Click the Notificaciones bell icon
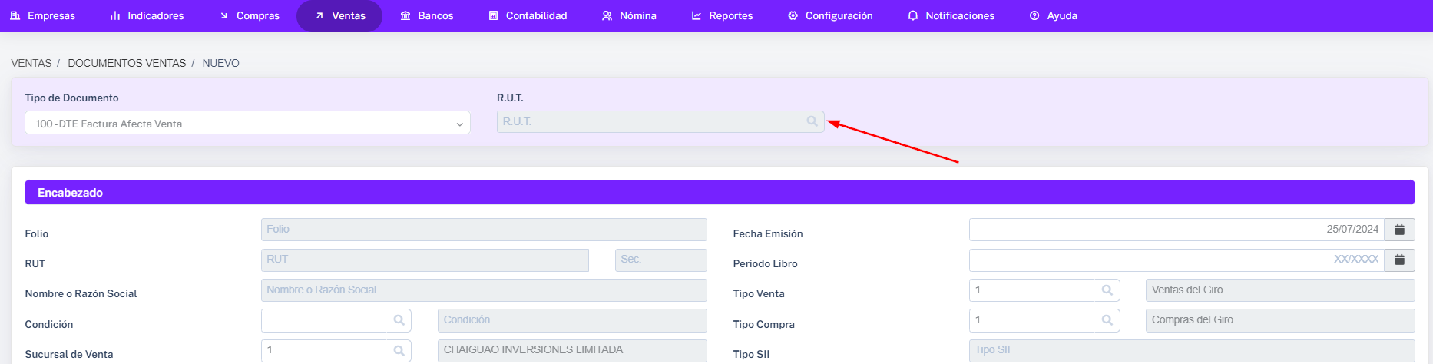Viewport: 1433px width, 364px height. pos(913,15)
